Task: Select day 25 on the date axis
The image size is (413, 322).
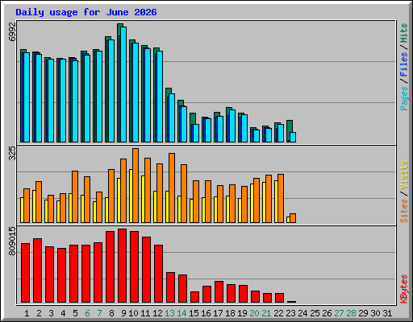Action: click(315, 313)
